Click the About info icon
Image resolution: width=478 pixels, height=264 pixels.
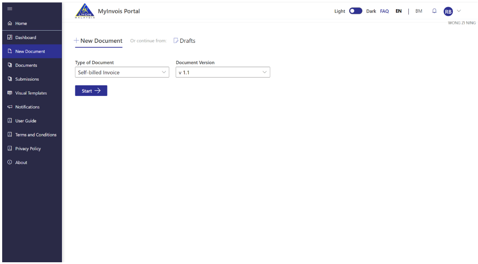(x=10, y=162)
